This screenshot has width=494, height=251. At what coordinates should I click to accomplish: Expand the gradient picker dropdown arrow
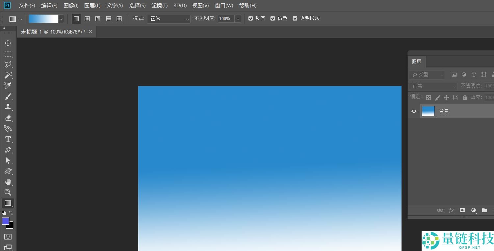point(61,19)
